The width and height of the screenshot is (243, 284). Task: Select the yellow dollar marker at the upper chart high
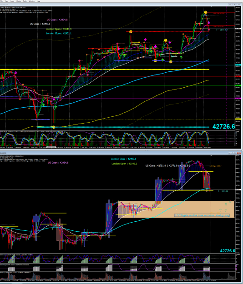pyautogui.click(x=206, y=12)
